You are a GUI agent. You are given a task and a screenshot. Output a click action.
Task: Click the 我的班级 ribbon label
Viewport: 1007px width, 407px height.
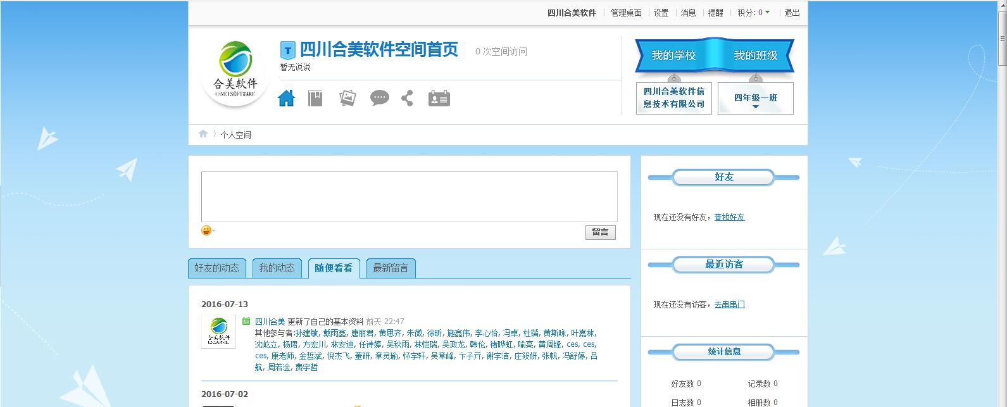756,56
